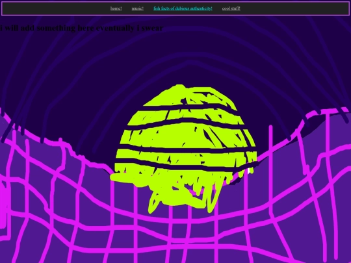Open "fish facts of dubious authenticity!" link
This screenshot has width=351, height=263.
183,8
